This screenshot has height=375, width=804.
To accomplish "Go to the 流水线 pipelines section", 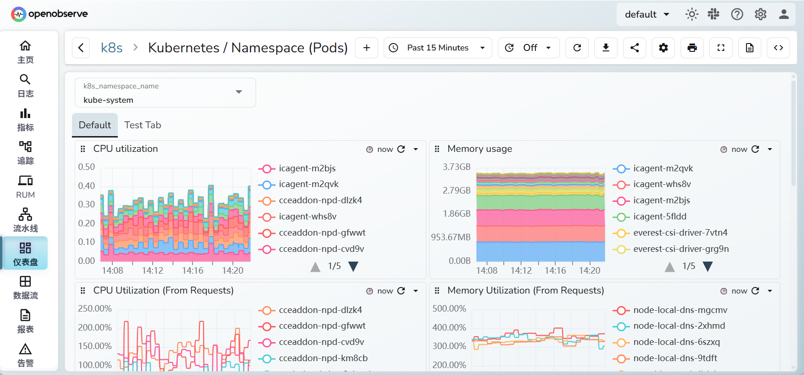I will pos(26,220).
